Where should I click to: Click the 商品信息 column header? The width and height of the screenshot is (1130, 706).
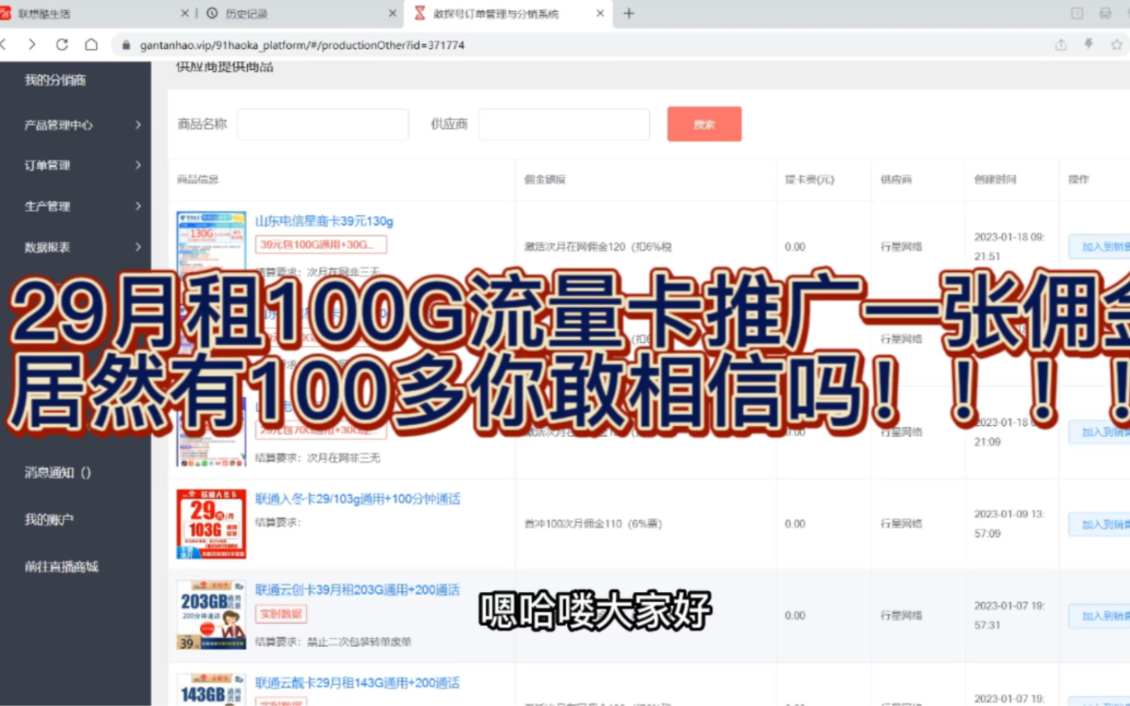click(197, 180)
